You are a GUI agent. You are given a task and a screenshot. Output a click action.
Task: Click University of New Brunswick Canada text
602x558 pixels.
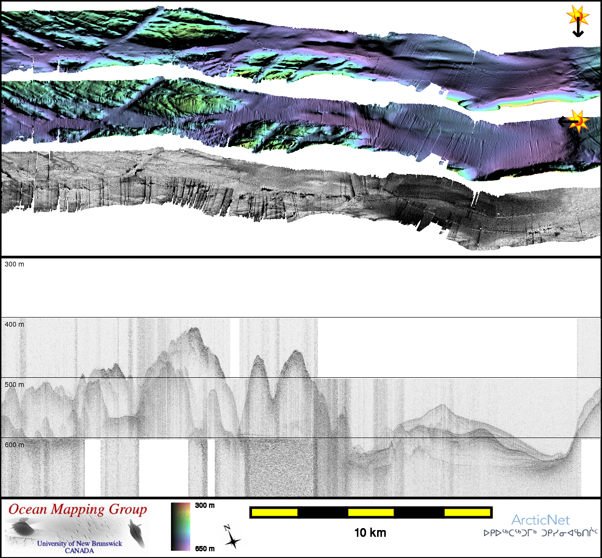click(x=79, y=547)
